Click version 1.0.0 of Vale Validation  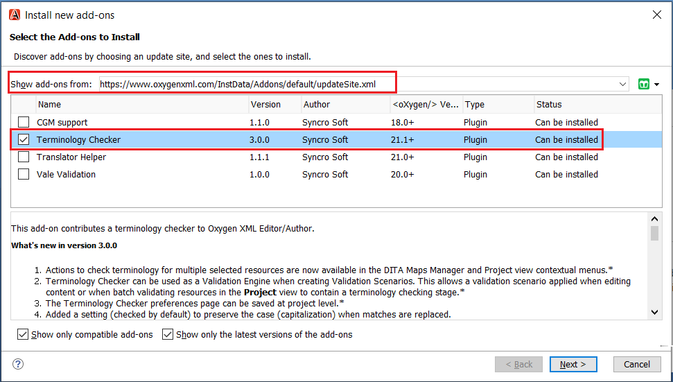click(x=260, y=174)
